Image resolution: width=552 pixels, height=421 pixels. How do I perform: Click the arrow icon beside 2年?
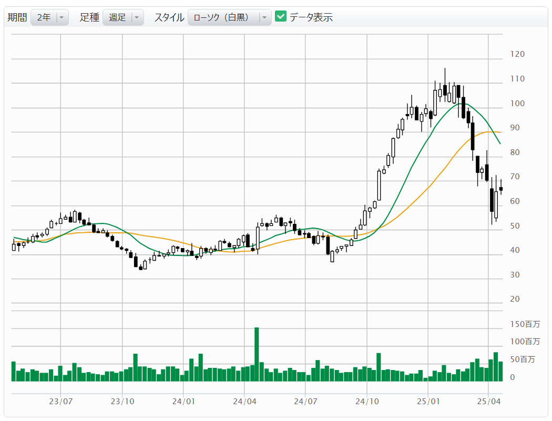[x=62, y=17]
